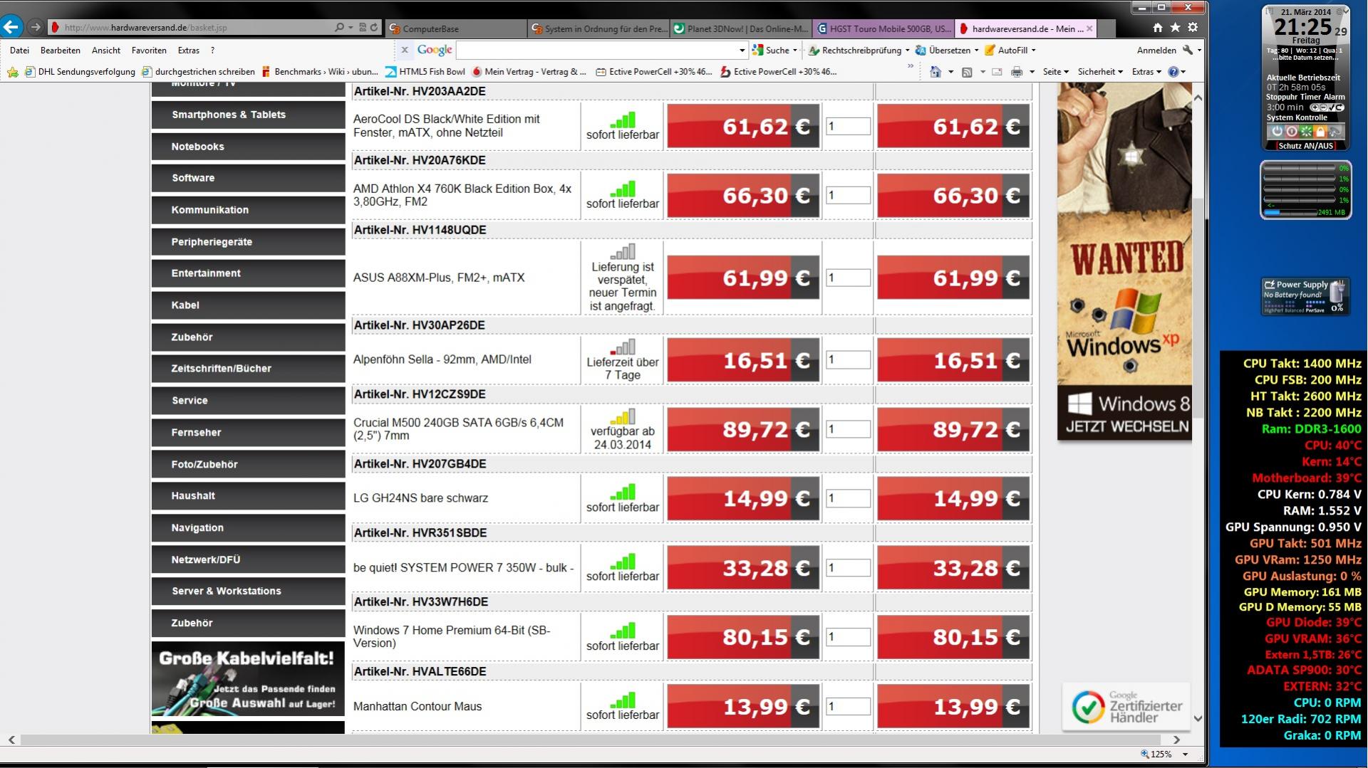Open the Peripheriegeräte category
The height and width of the screenshot is (768, 1368).
248,242
